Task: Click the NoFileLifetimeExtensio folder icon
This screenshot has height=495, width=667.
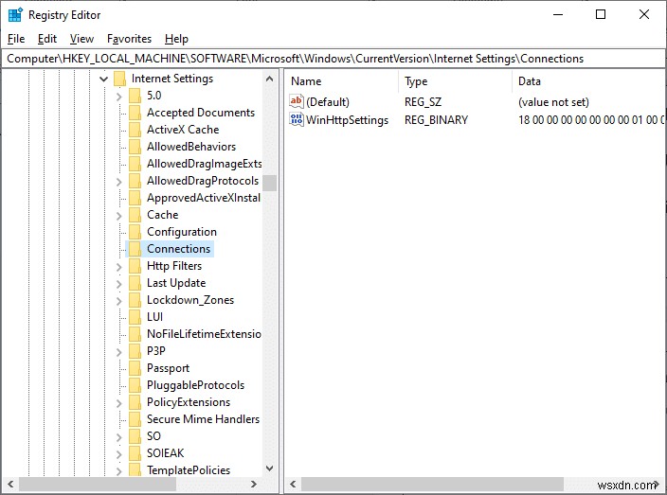Action: click(135, 334)
